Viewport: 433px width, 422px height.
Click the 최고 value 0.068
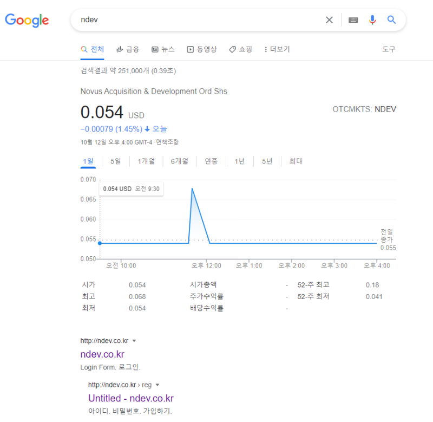[x=137, y=297]
